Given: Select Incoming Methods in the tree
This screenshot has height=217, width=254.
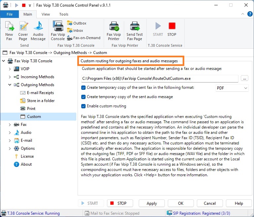Looking at the screenshot, I should tap(34, 77).
